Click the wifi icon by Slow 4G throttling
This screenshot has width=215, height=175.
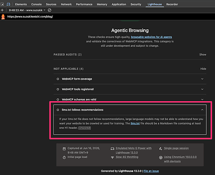[x=113, y=157]
